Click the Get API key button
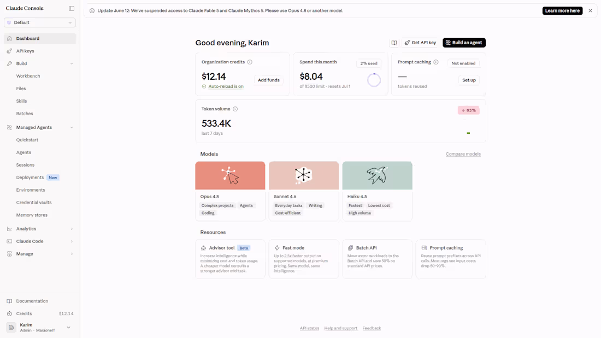 pos(421,43)
